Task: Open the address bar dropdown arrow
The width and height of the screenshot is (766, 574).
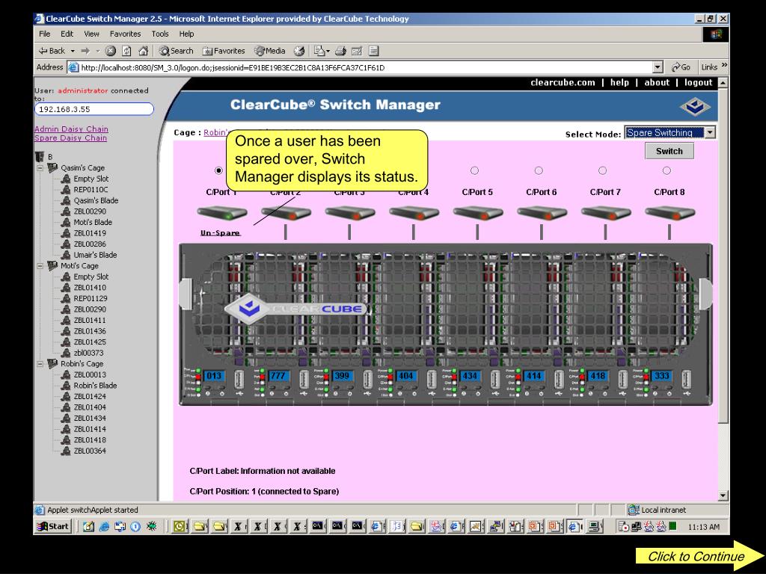Action: [658, 67]
